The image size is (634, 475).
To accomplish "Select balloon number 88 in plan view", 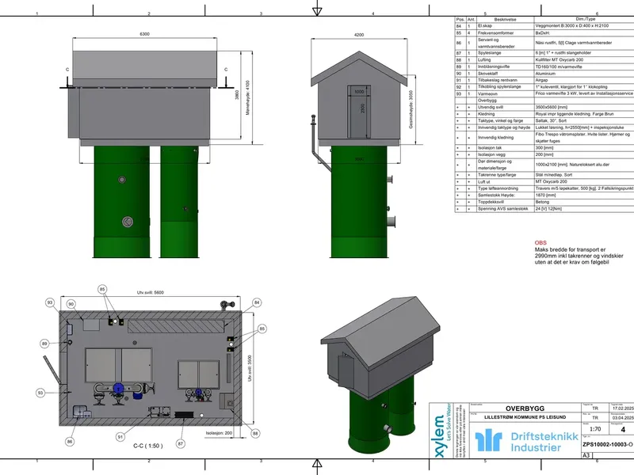I will point(255,433).
